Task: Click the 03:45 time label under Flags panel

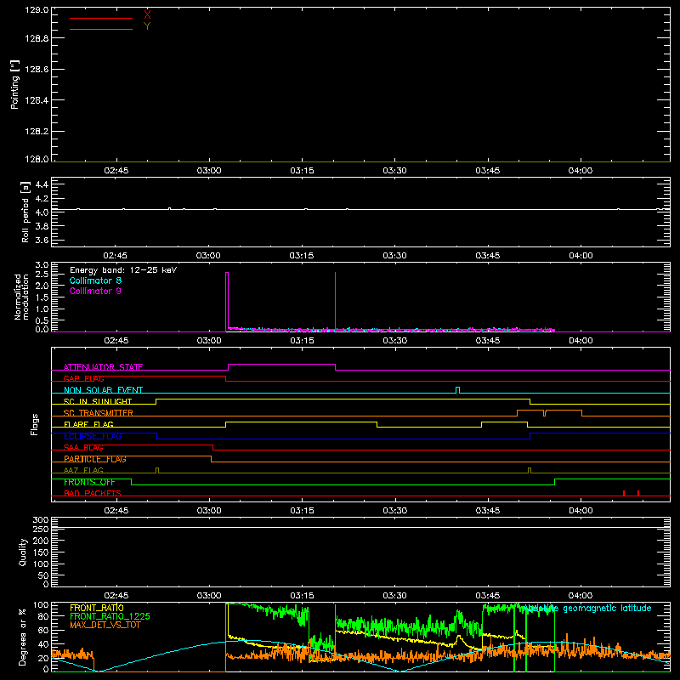Action: pyautogui.click(x=488, y=511)
